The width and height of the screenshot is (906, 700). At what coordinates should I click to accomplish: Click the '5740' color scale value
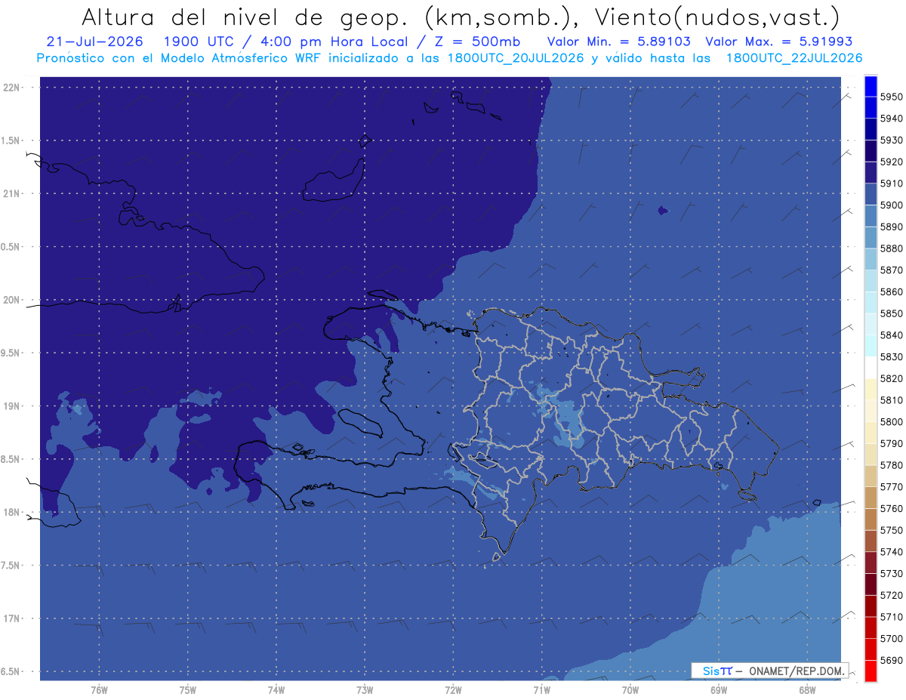[x=892, y=552]
